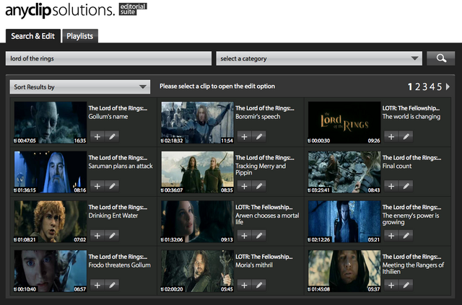
Task: Edit Arwen chooses a mortal life clip
Action: click(259, 236)
